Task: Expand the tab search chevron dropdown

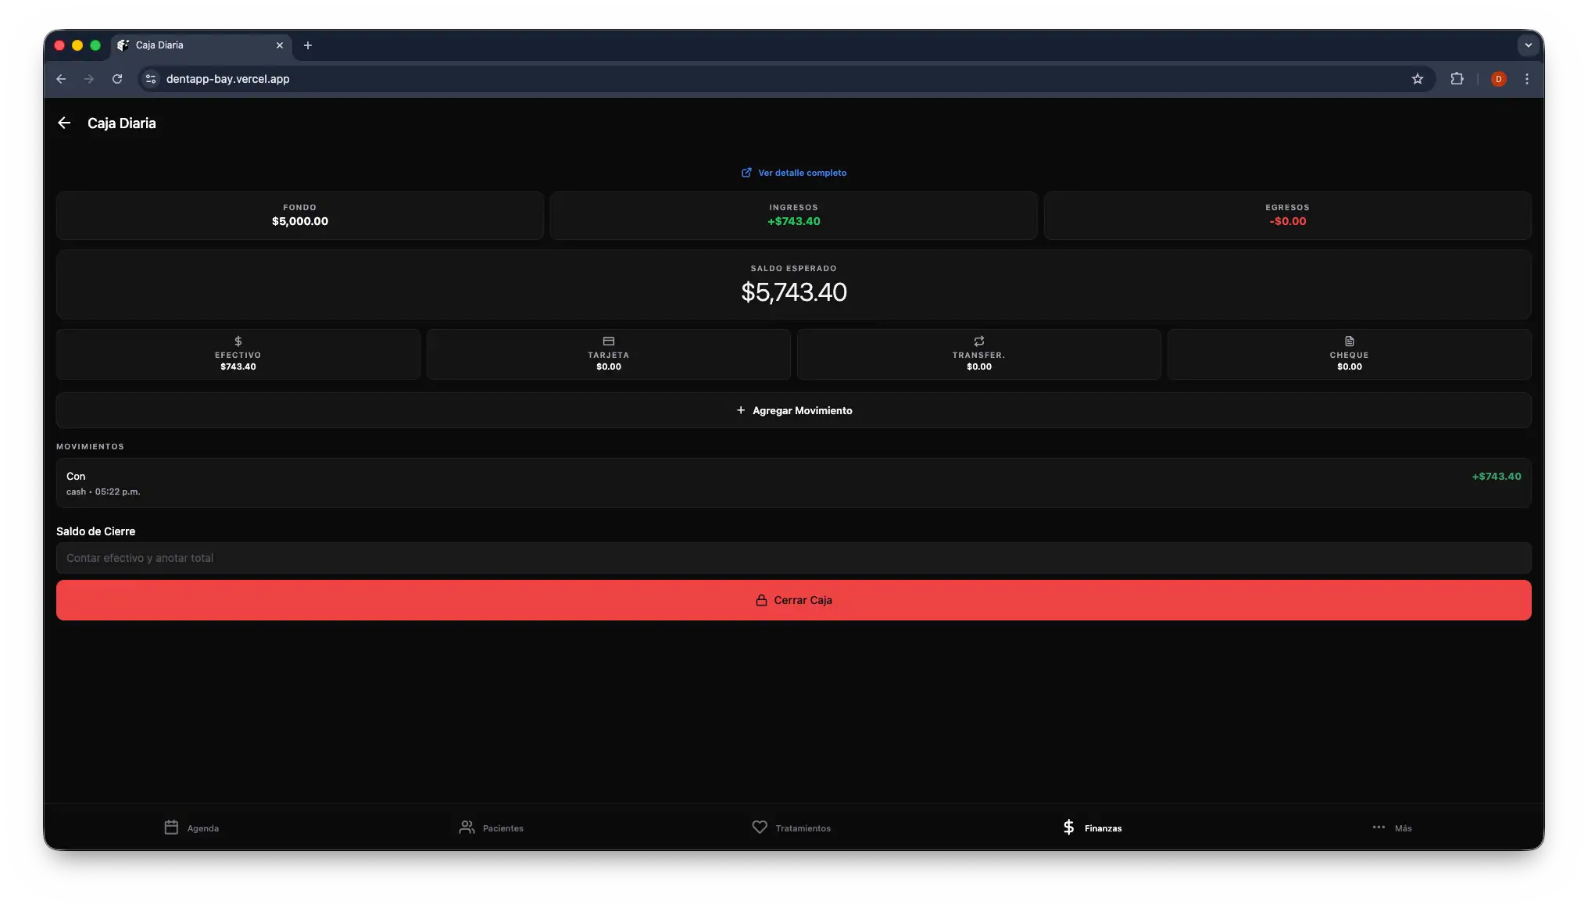Action: pyautogui.click(x=1528, y=45)
